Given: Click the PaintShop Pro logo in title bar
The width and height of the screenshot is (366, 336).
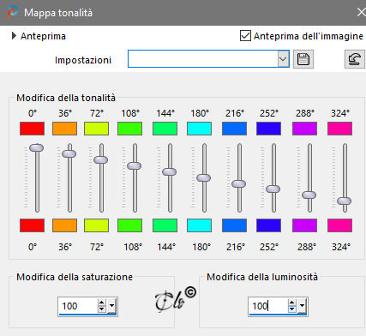Looking at the screenshot, I should (x=12, y=13).
